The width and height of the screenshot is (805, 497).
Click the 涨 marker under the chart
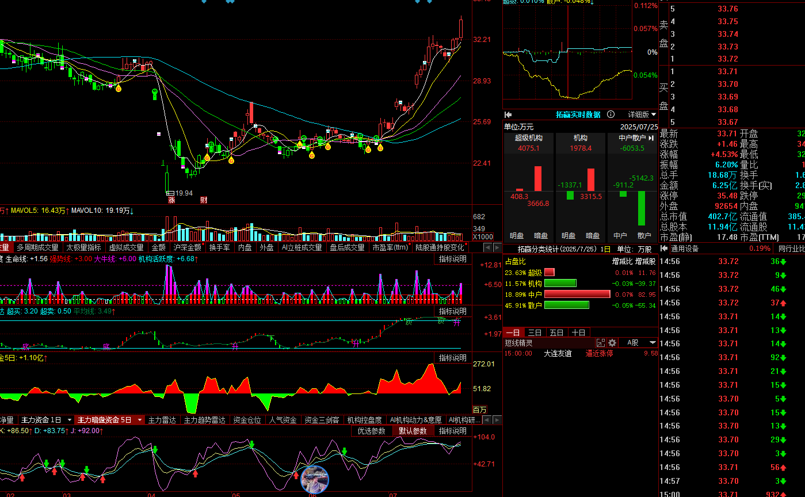pyautogui.click(x=171, y=200)
